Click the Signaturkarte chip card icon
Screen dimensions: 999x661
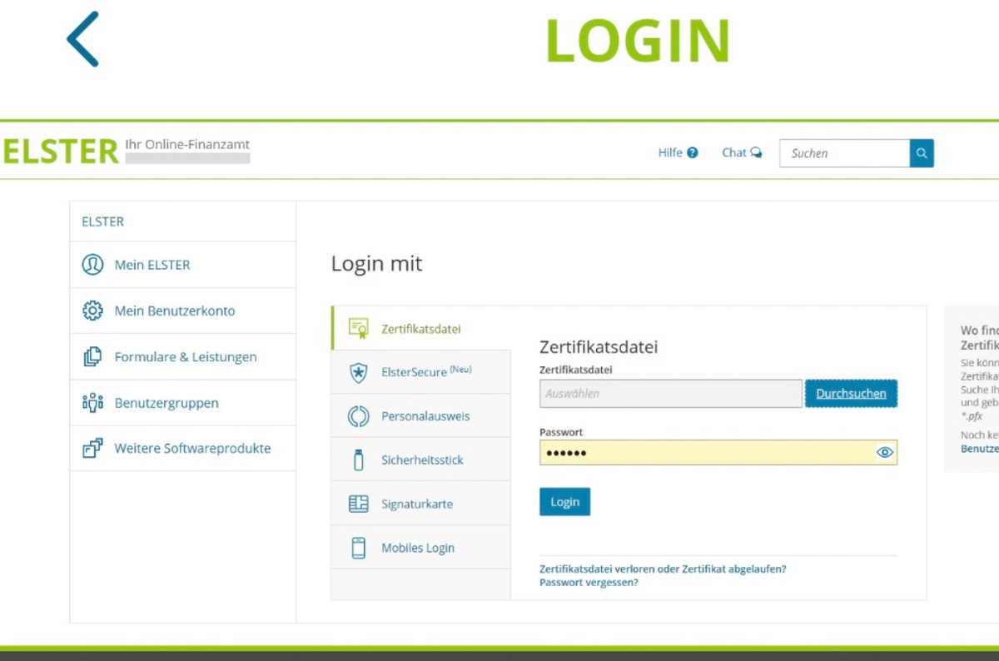pos(359,504)
